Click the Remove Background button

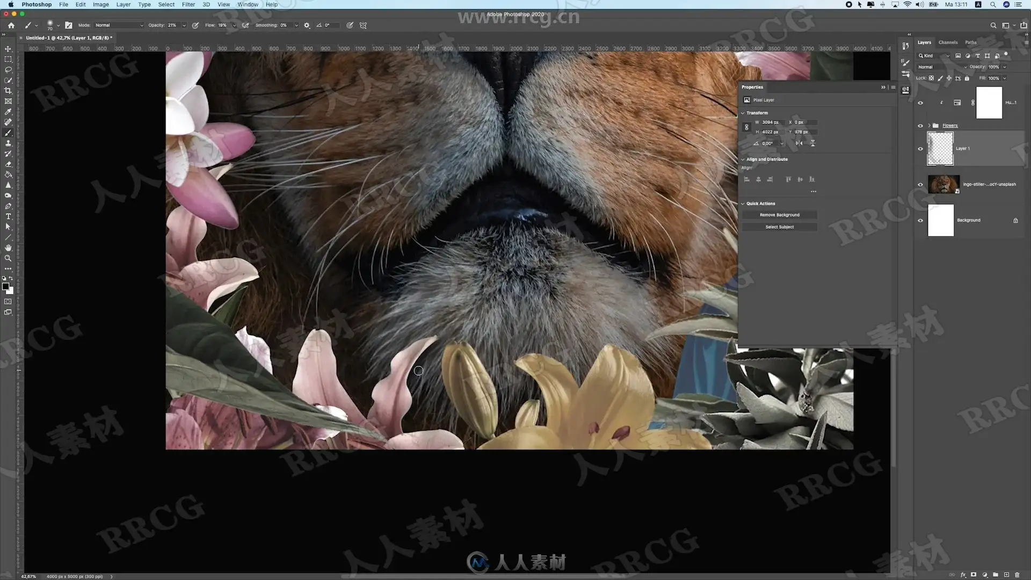(x=779, y=215)
